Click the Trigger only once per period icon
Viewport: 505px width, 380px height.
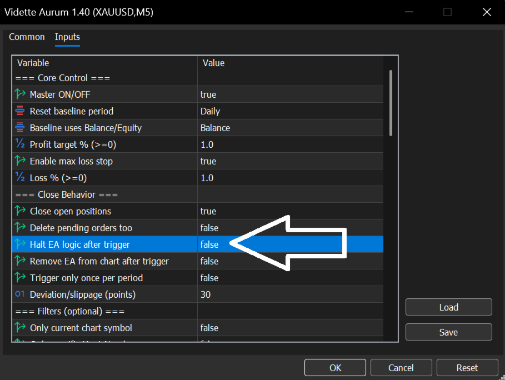[x=20, y=278]
